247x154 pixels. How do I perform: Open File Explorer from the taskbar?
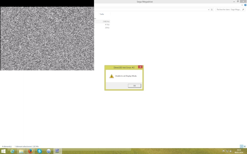(x=21, y=151)
